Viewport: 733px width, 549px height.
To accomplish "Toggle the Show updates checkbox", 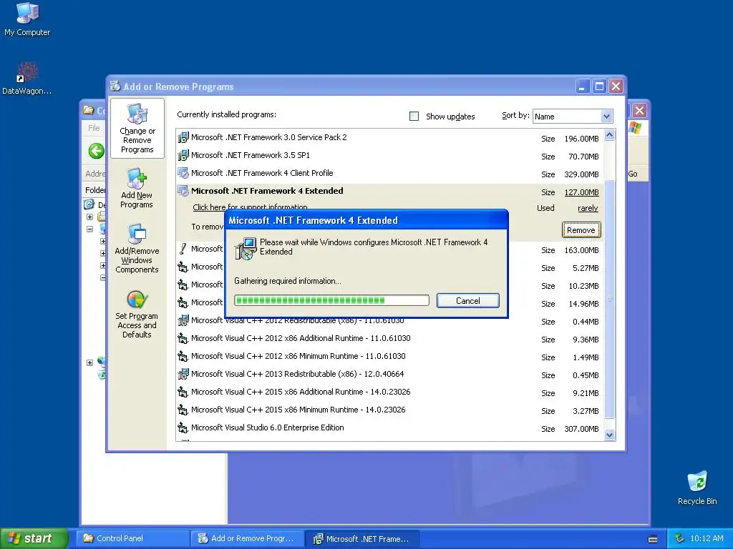I will tap(414, 117).
